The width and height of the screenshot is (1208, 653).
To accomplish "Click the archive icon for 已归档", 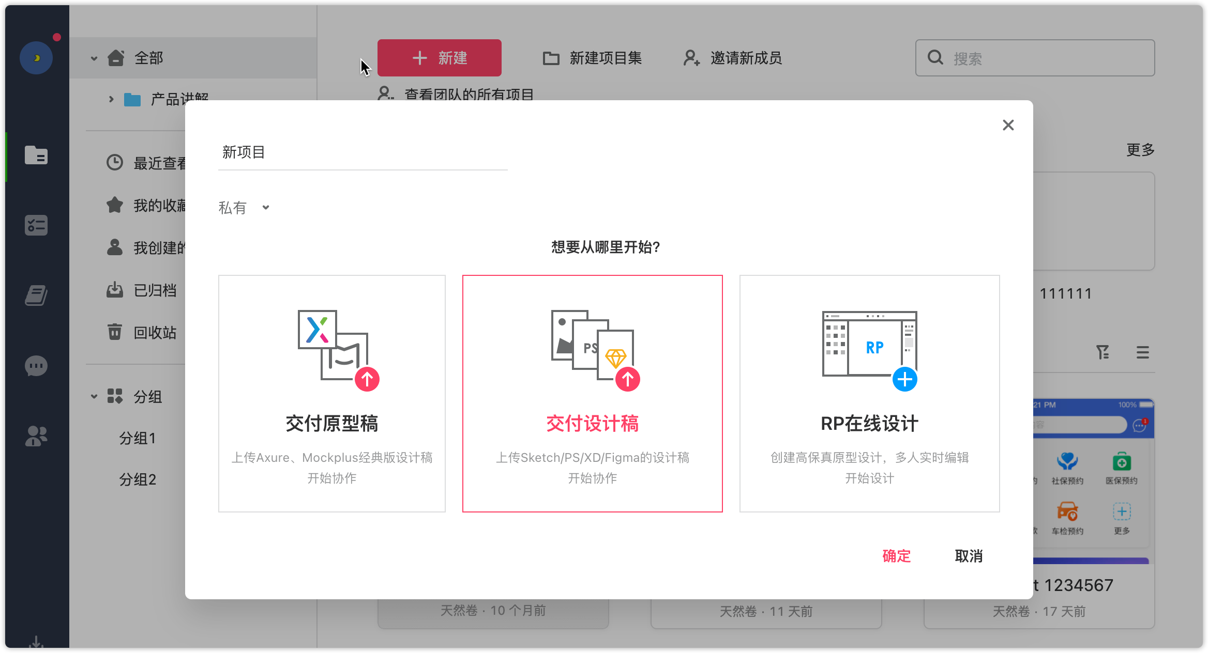I will coord(115,290).
